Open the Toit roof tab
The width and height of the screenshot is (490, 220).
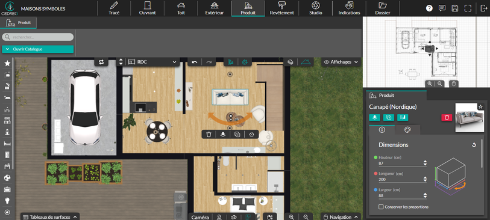(x=181, y=8)
